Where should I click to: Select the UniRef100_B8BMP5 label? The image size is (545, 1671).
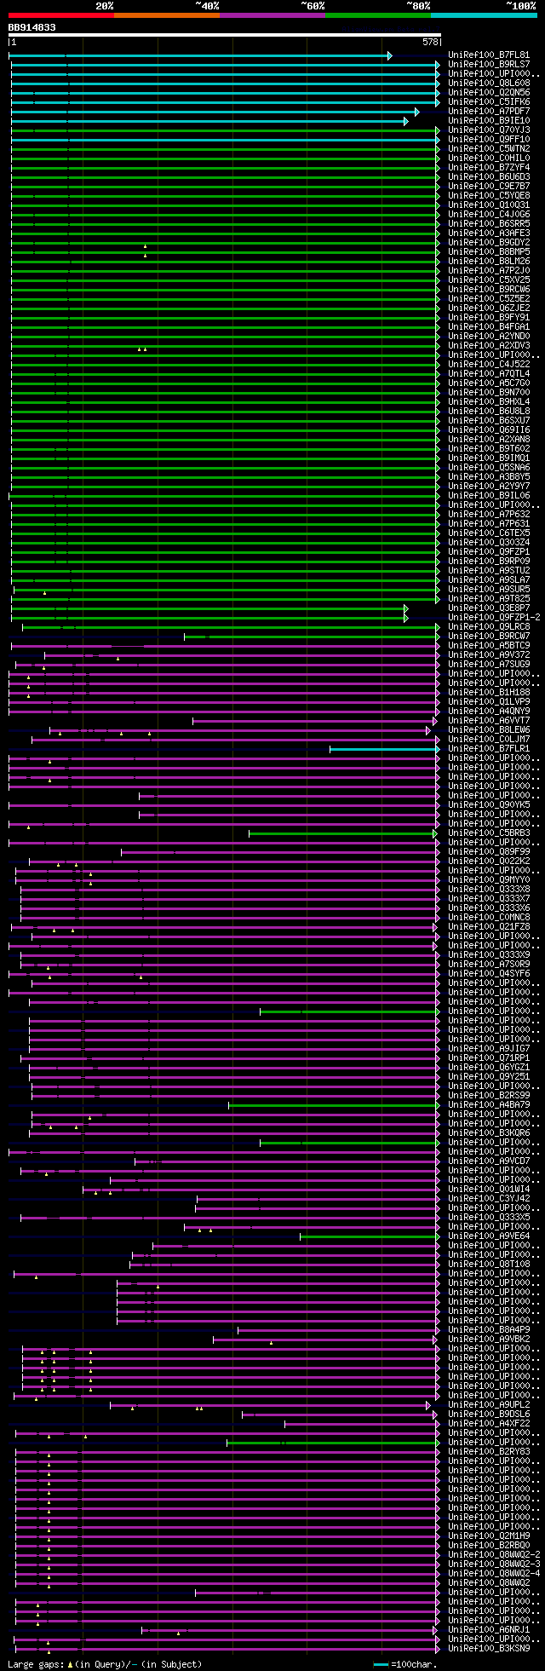pyautogui.click(x=489, y=252)
